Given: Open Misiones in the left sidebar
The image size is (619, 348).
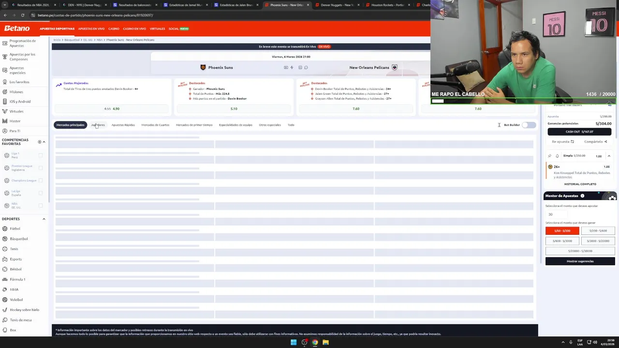Looking at the screenshot, I should tap(16, 92).
